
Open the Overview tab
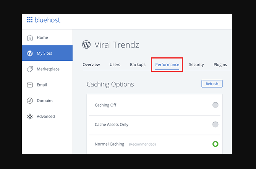point(91,65)
